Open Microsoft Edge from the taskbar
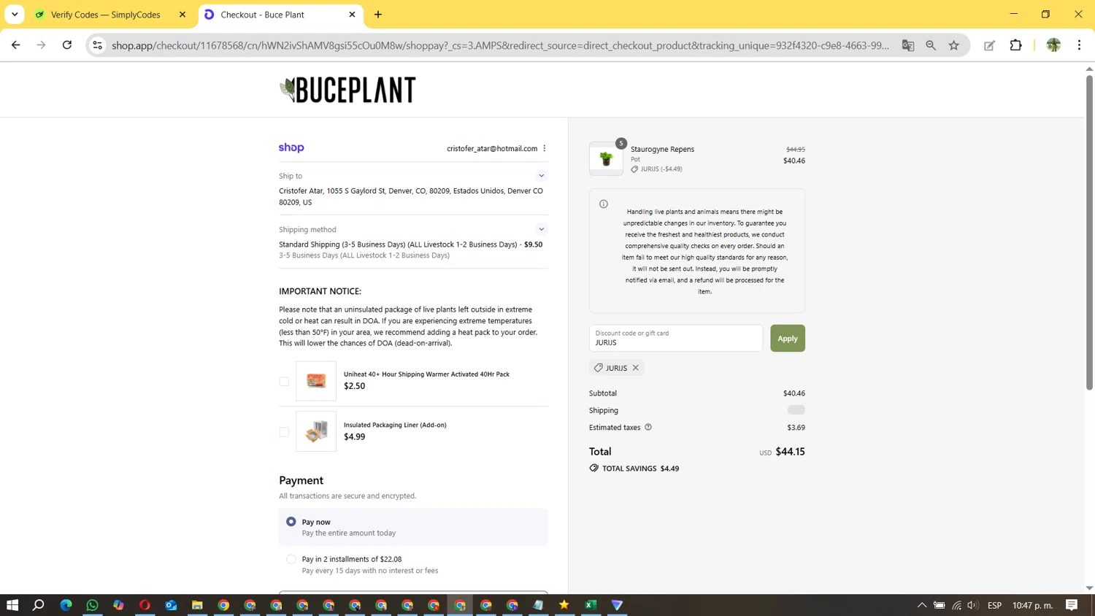Viewport: 1095px width, 616px height. [x=66, y=605]
